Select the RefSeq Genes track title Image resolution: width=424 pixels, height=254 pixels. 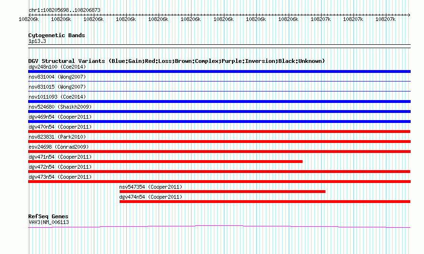tap(48, 216)
